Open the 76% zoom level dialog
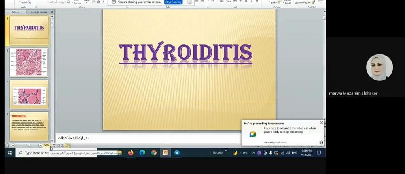The width and height of the screenshot is (405, 174). click(47, 146)
